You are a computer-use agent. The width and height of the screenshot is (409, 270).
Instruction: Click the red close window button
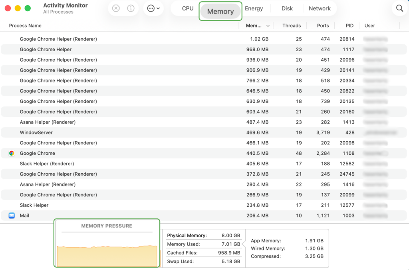[8, 8]
